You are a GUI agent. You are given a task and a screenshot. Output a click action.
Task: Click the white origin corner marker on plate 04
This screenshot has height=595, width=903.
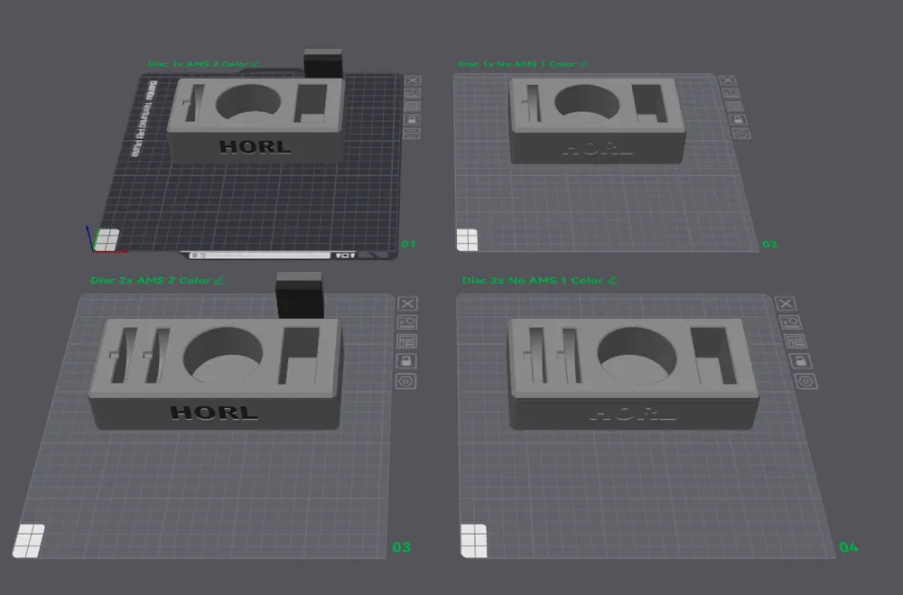(474, 540)
